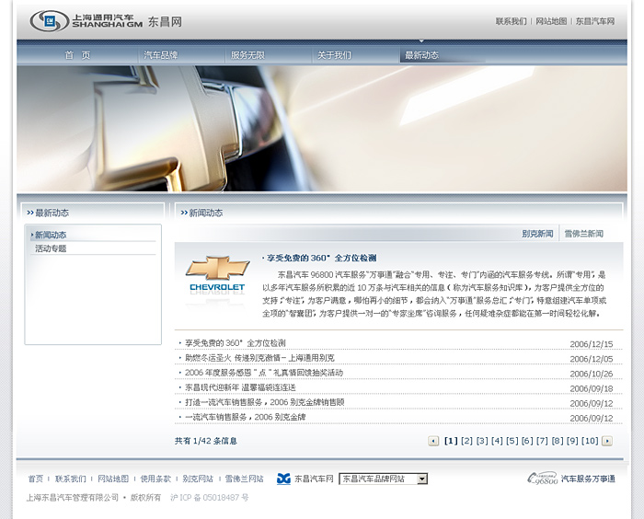This screenshot has height=519, width=644.
Task: Click footer 别克网站 link
Action: pos(198,479)
